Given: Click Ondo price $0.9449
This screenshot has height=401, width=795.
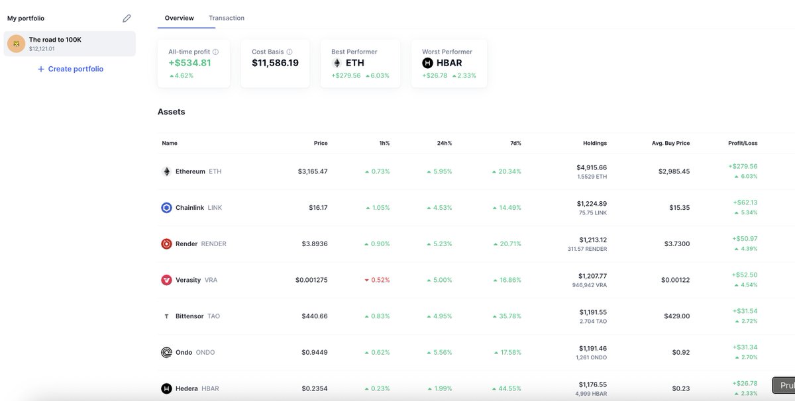Looking at the screenshot, I should click(315, 352).
